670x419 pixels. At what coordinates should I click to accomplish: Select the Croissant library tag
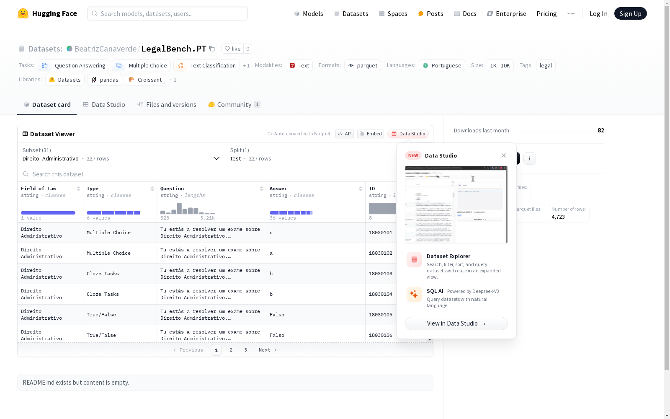pyautogui.click(x=145, y=80)
